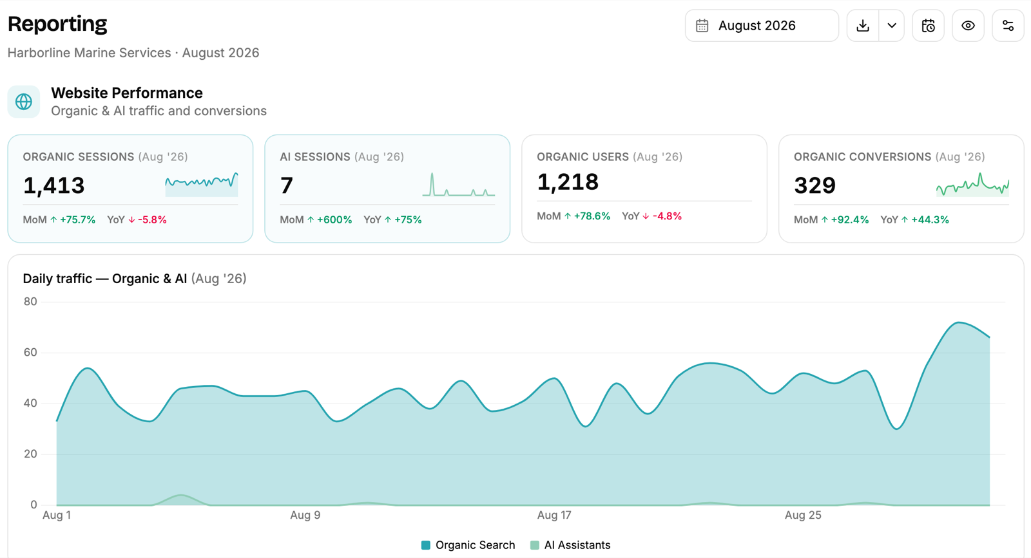Click MoM +92.4% in Organic Conversions
Screen dimensions: 1031x558
[x=831, y=220]
